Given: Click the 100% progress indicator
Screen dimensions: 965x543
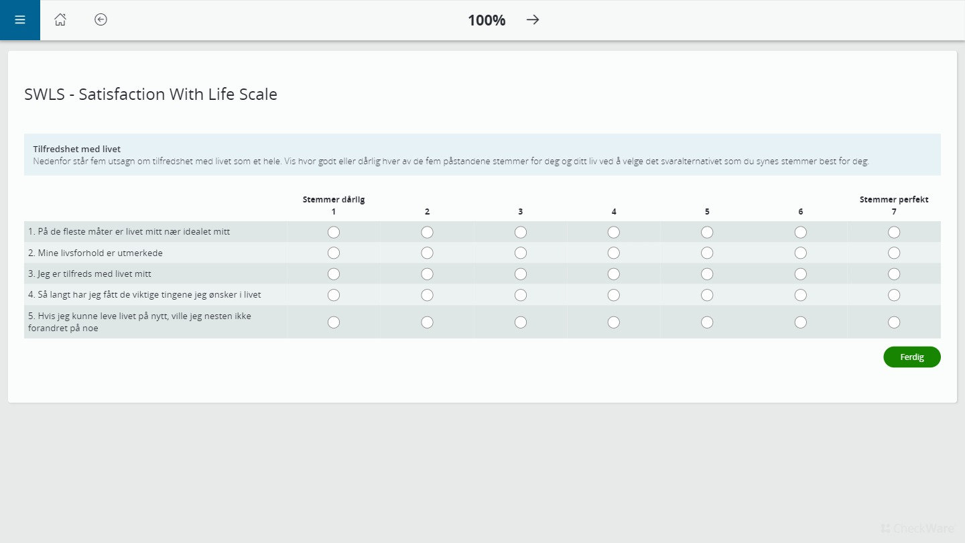Looking at the screenshot, I should click(x=486, y=20).
